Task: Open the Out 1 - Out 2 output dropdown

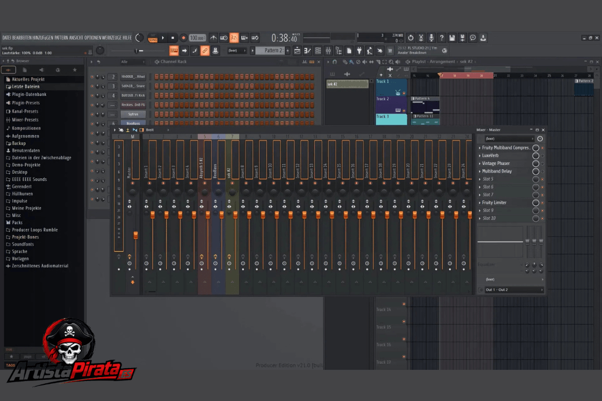Action: coord(514,290)
